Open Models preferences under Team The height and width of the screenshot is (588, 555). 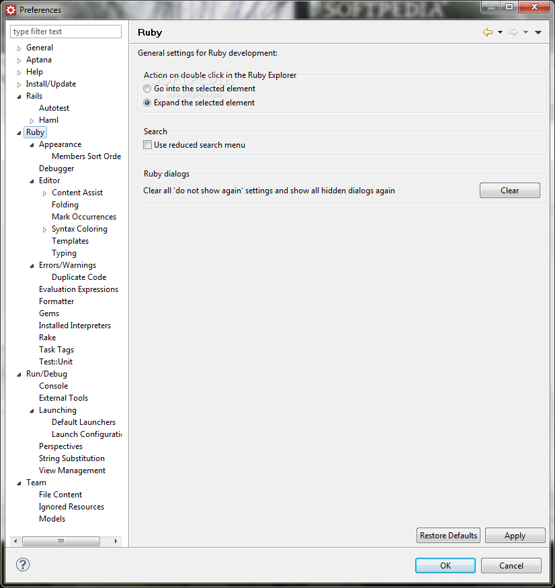52,519
